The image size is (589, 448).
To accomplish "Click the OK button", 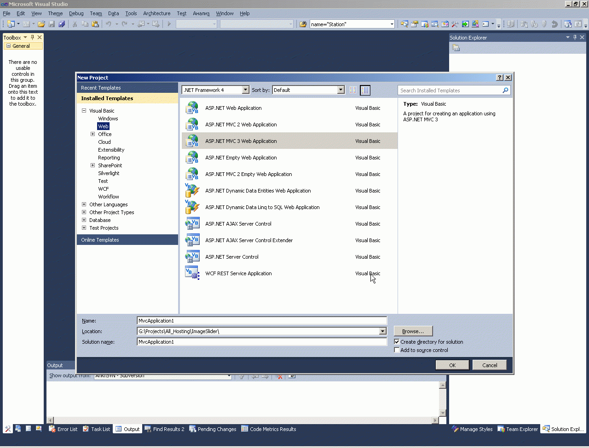I will (452, 365).
